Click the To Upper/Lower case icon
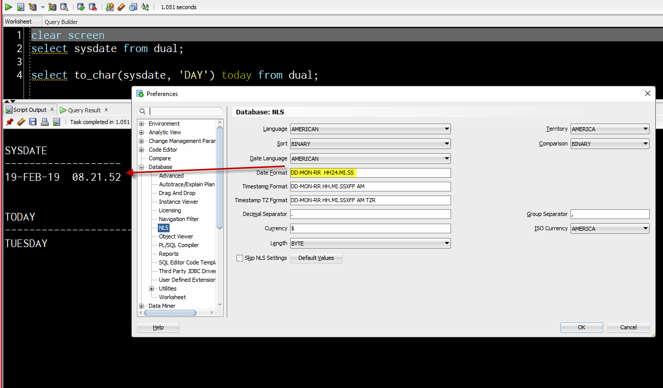663x388 pixels. tap(145, 7)
